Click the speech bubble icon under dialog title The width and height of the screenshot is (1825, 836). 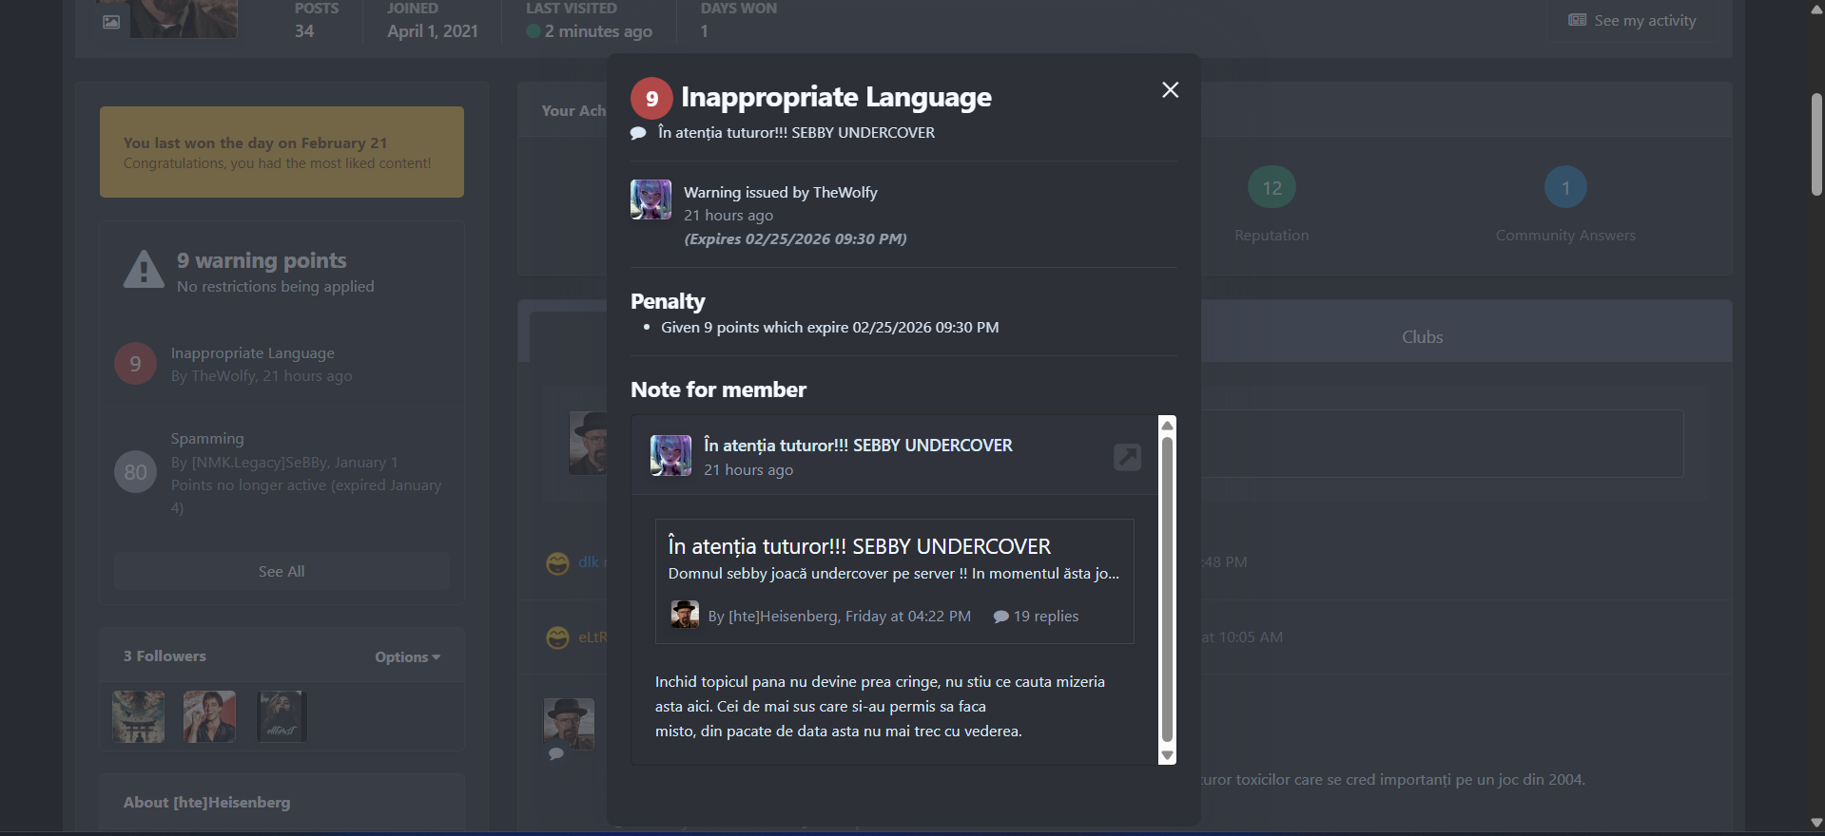pyautogui.click(x=638, y=133)
